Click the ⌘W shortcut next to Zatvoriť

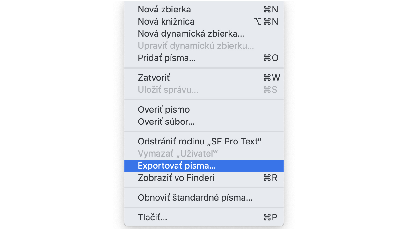[x=272, y=78]
